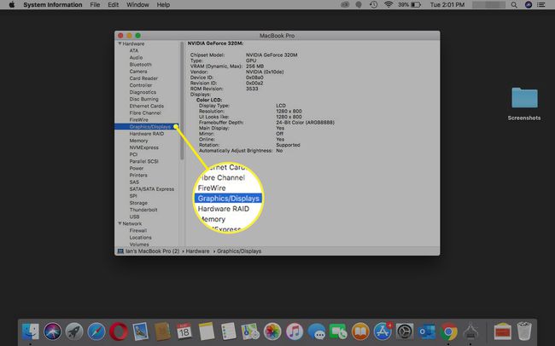Click System Information chip icon in Dock
The width and height of the screenshot is (555, 346).
(x=470, y=332)
